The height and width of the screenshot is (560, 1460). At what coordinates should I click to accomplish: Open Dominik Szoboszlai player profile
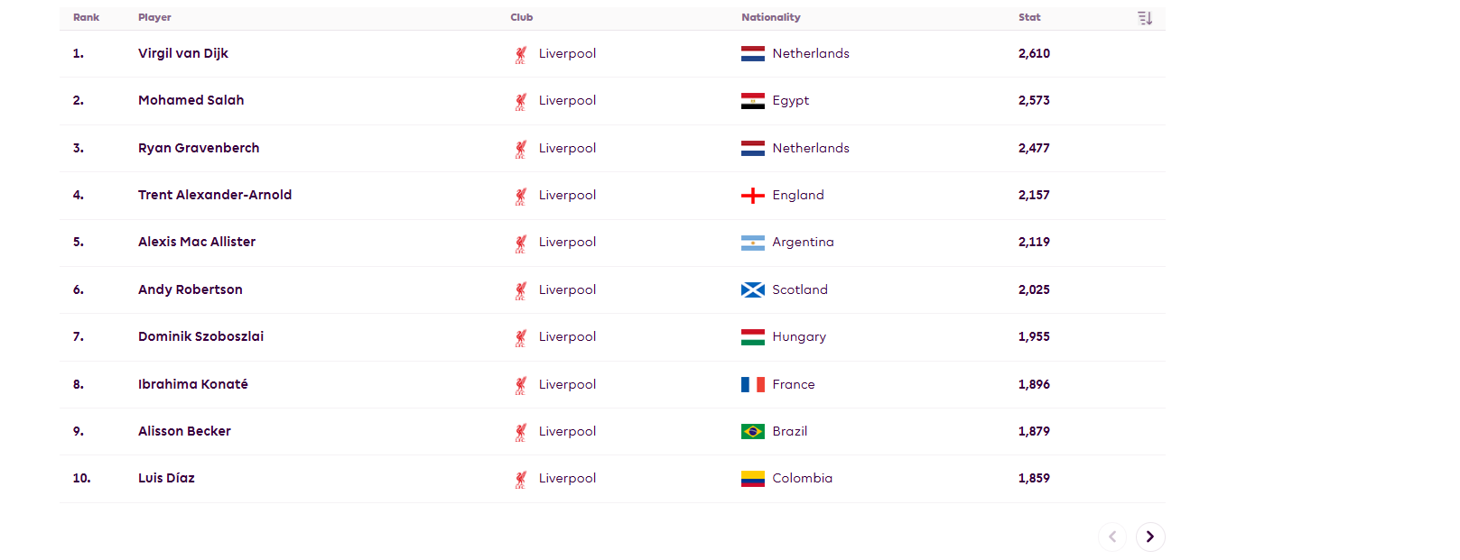point(201,336)
